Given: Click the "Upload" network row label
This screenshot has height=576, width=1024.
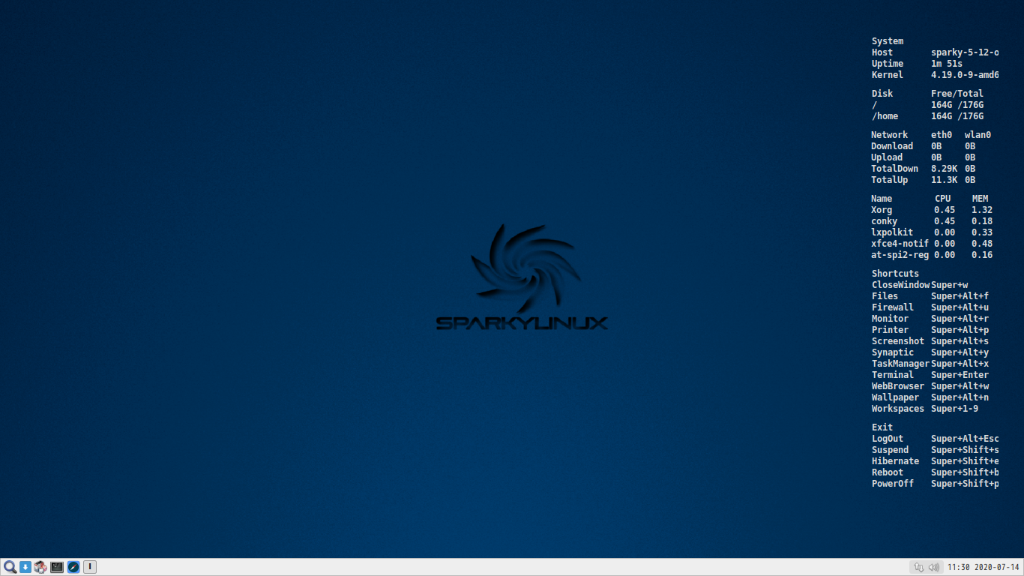Looking at the screenshot, I should click(887, 157).
